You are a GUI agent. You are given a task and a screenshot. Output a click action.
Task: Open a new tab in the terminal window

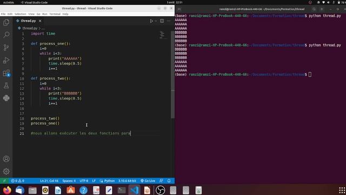point(179,9)
